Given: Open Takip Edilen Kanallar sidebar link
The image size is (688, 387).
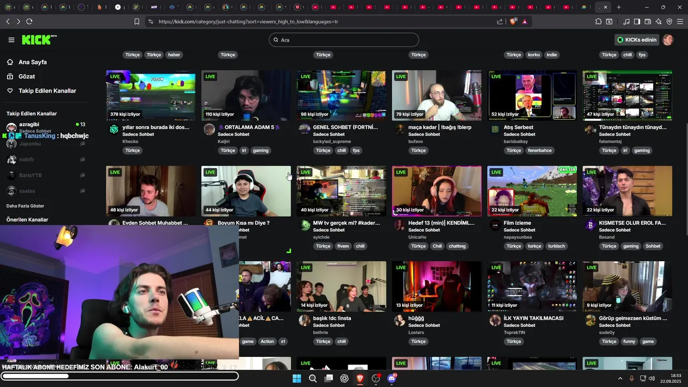Looking at the screenshot, I should 47,91.
